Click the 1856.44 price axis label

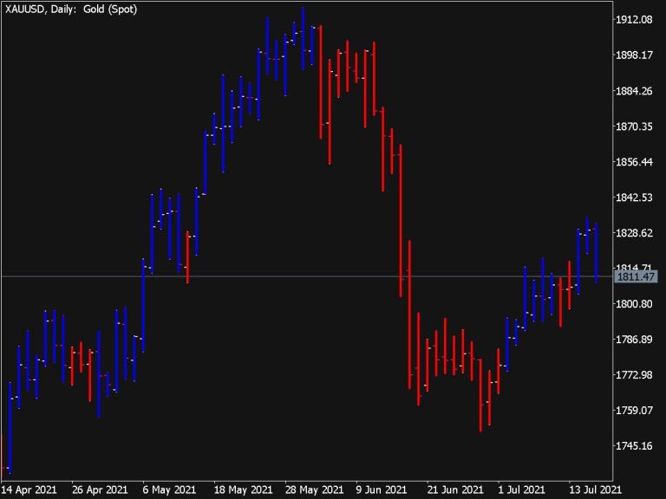(x=634, y=162)
